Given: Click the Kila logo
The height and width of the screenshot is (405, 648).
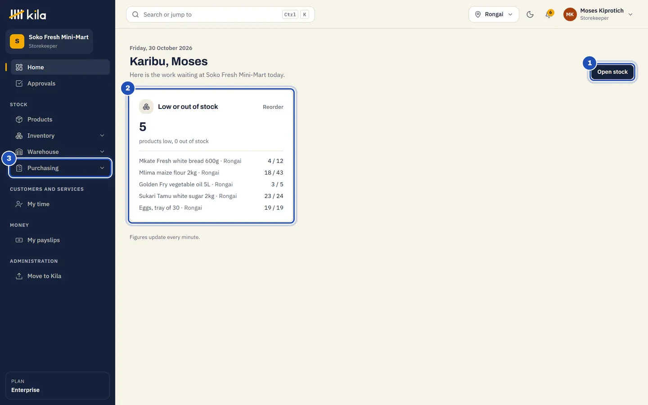Looking at the screenshot, I should tap(27, 14).
